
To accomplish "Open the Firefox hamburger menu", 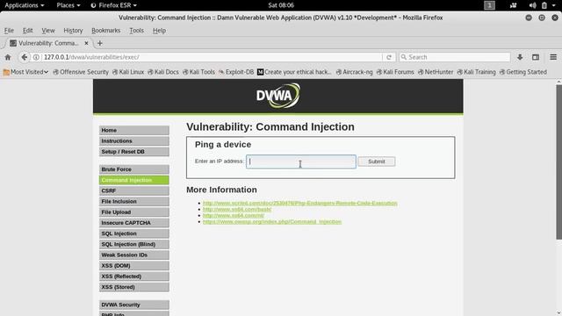I will [x=553, y=57].
